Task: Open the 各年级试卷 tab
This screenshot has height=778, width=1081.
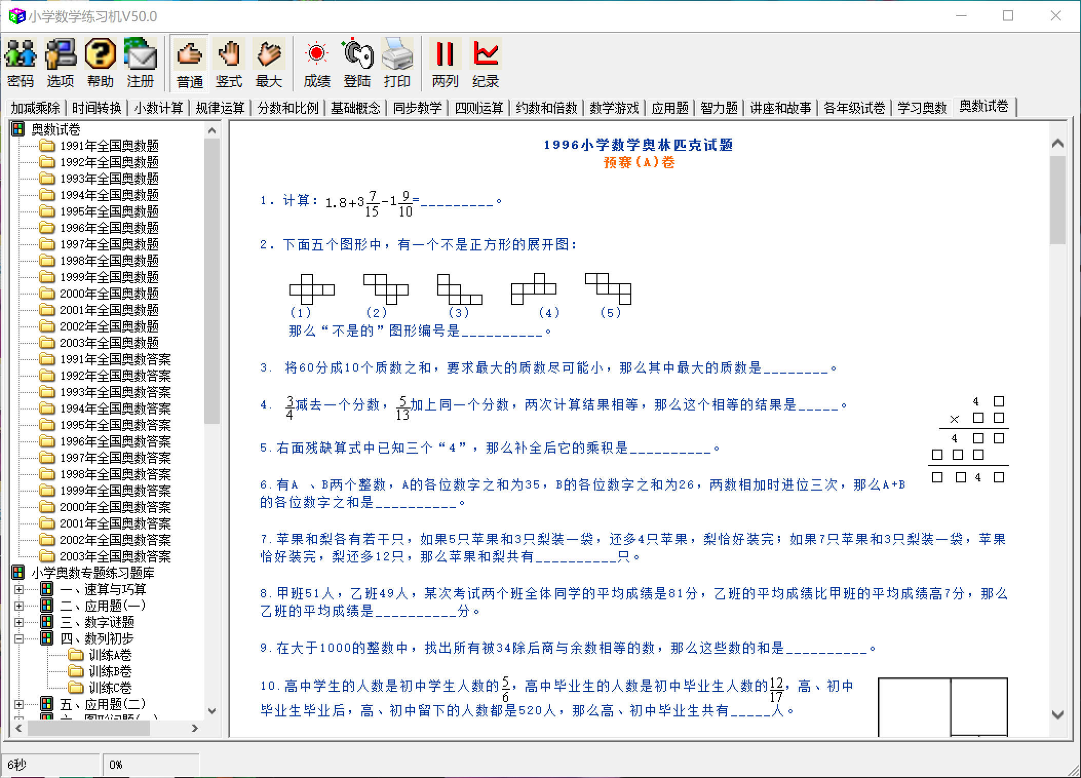Action: point(854,108)
